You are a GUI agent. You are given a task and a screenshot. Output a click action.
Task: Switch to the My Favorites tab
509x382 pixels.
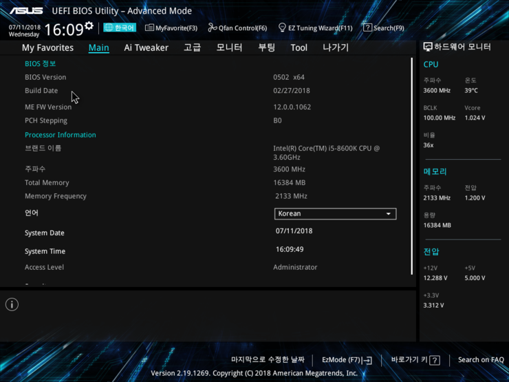(x=47, y=47)
